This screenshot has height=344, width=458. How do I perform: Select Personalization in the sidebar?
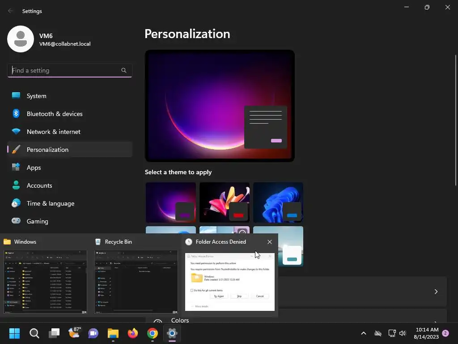click(69, 150)
